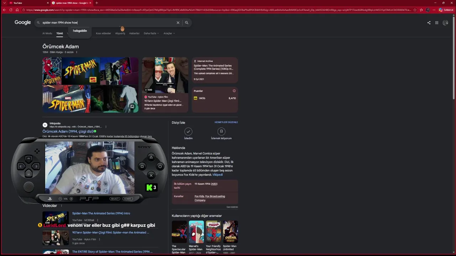Open The ENTIRE Story of Spider-Man video link

pyautogui.click(x=112, y=252)
